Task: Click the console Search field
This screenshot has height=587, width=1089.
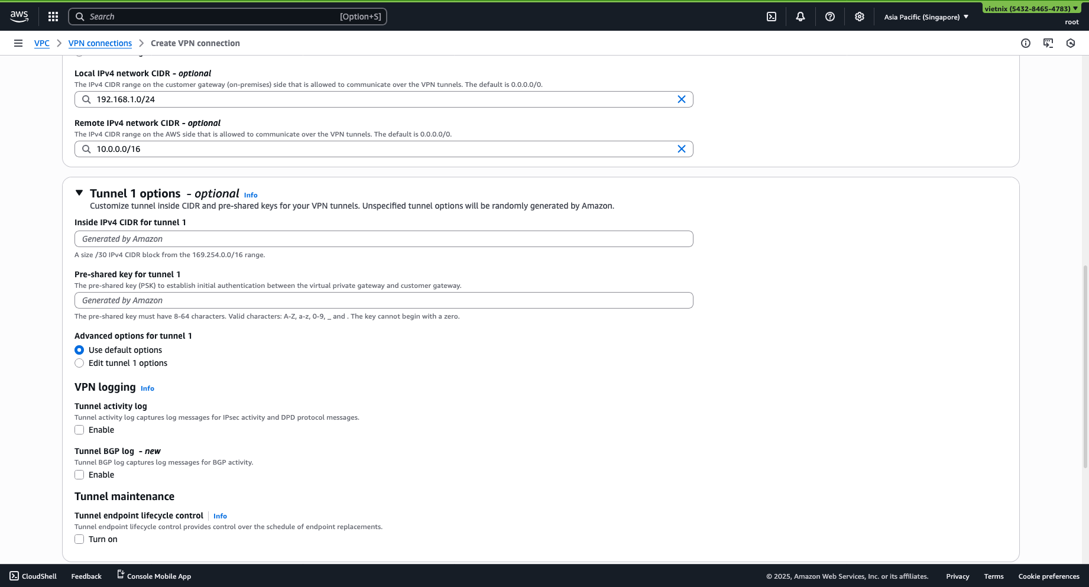Action: 228,16
